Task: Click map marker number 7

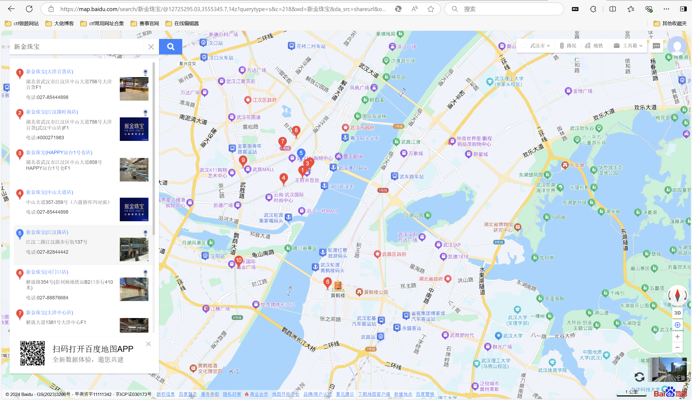Action: coord(283,143)
